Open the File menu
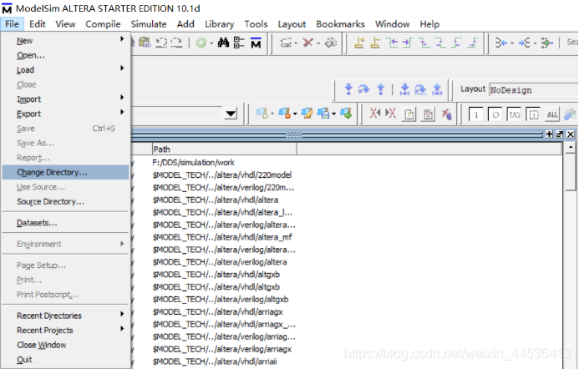Image resolution: width=579 pixels, height=369 pixels. tap(12, 24)
